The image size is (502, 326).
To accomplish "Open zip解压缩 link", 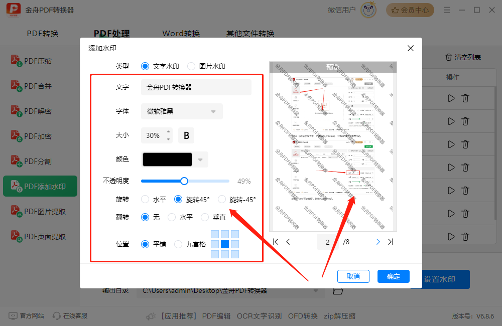I will (339, 316).
